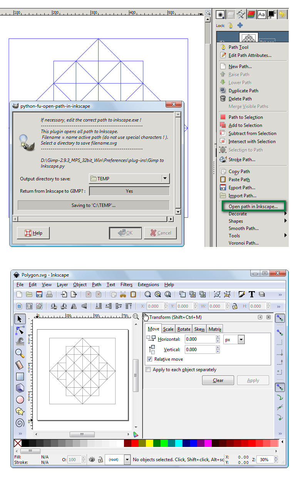Open the GIMP Brushes tab icon
Image resolution: width=298 pixels, height=480 pixels.
(220, 15)
